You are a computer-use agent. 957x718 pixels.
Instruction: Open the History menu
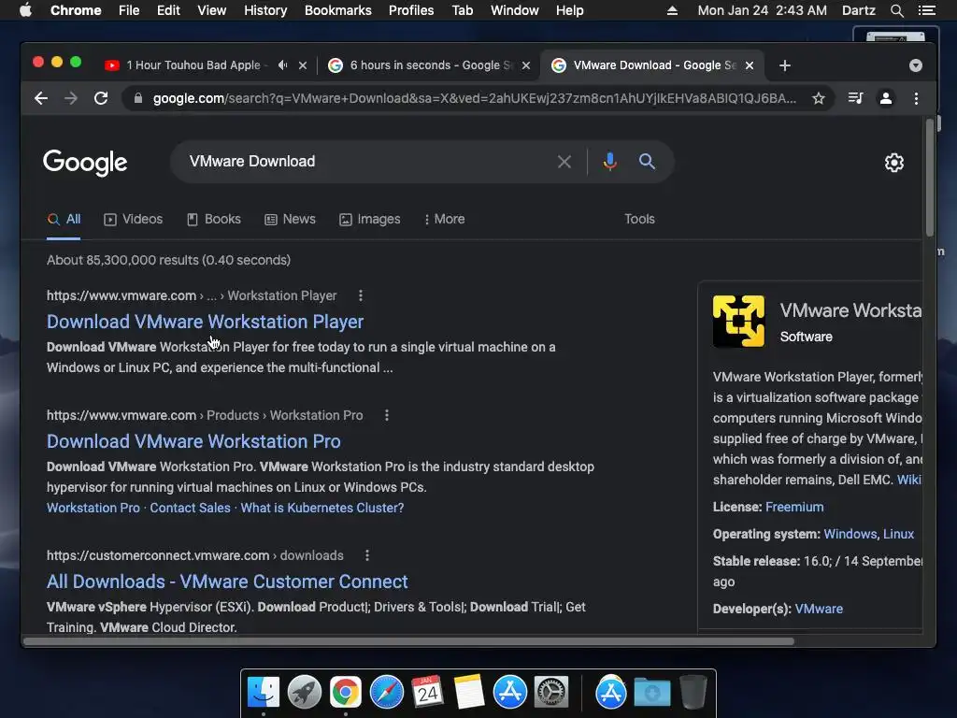pyautogui.click(x=265, y=10)
